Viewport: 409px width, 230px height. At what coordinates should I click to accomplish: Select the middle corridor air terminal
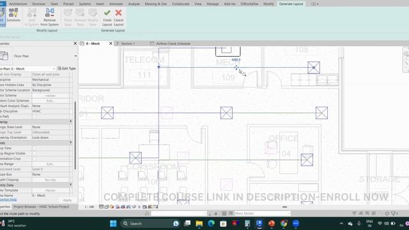point(226,113)
